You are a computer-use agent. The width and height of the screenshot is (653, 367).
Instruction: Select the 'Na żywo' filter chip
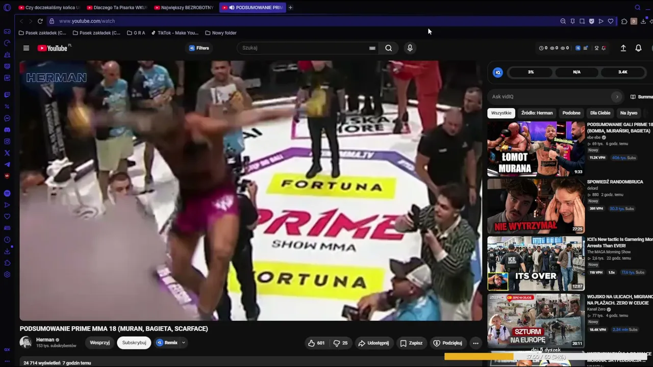point(629,113)
